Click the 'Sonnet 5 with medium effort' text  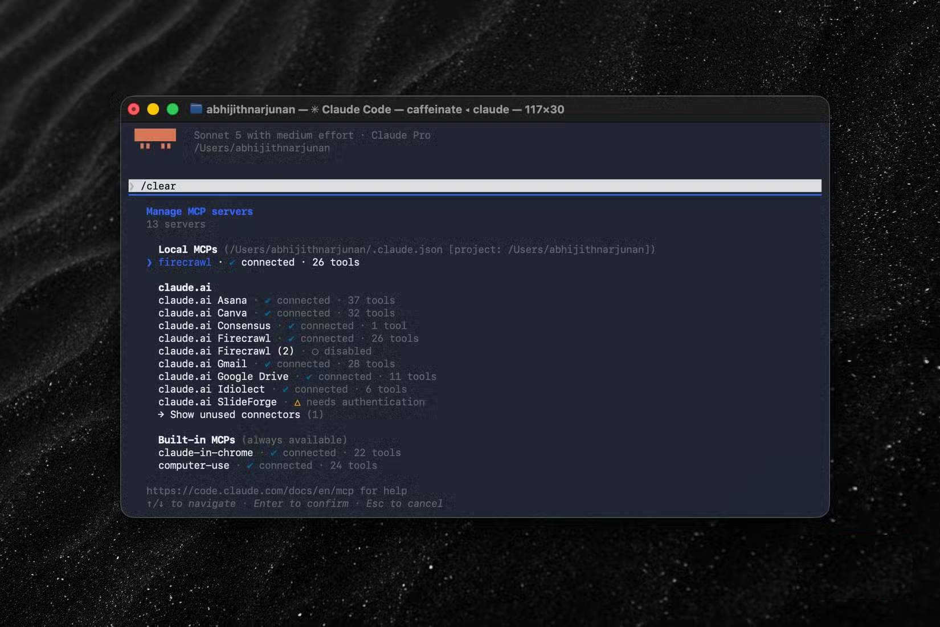(x=273, y=135)
